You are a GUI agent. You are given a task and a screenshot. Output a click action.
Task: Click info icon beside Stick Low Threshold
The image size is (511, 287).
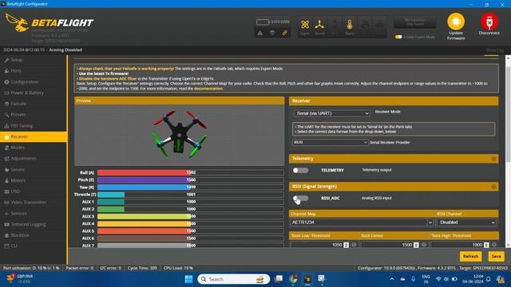(354, 245)
